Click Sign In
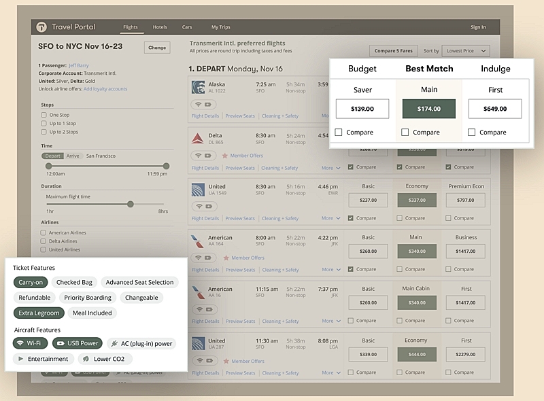Viewport: 544px width, 401px height. pyautogui.click(x=478, y=27)
